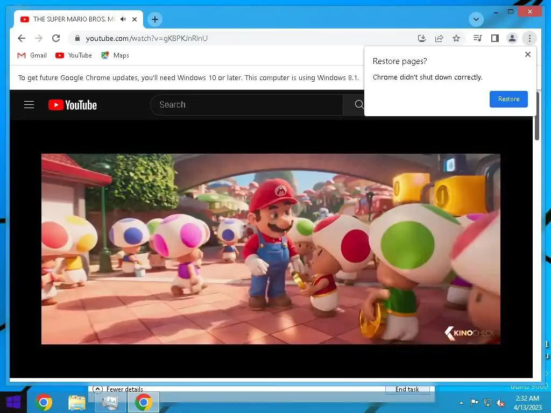Click the Mario video player

[271, 248]
